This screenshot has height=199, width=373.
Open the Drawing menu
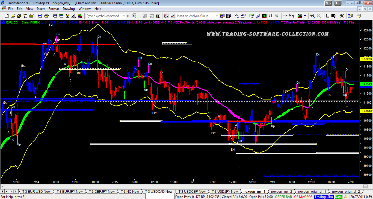(69, 9)
